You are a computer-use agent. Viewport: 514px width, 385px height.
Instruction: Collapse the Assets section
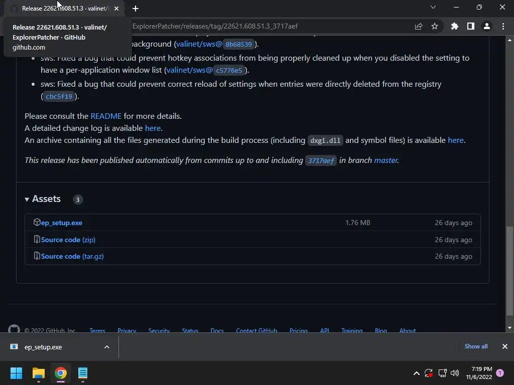tap(43, 199)
